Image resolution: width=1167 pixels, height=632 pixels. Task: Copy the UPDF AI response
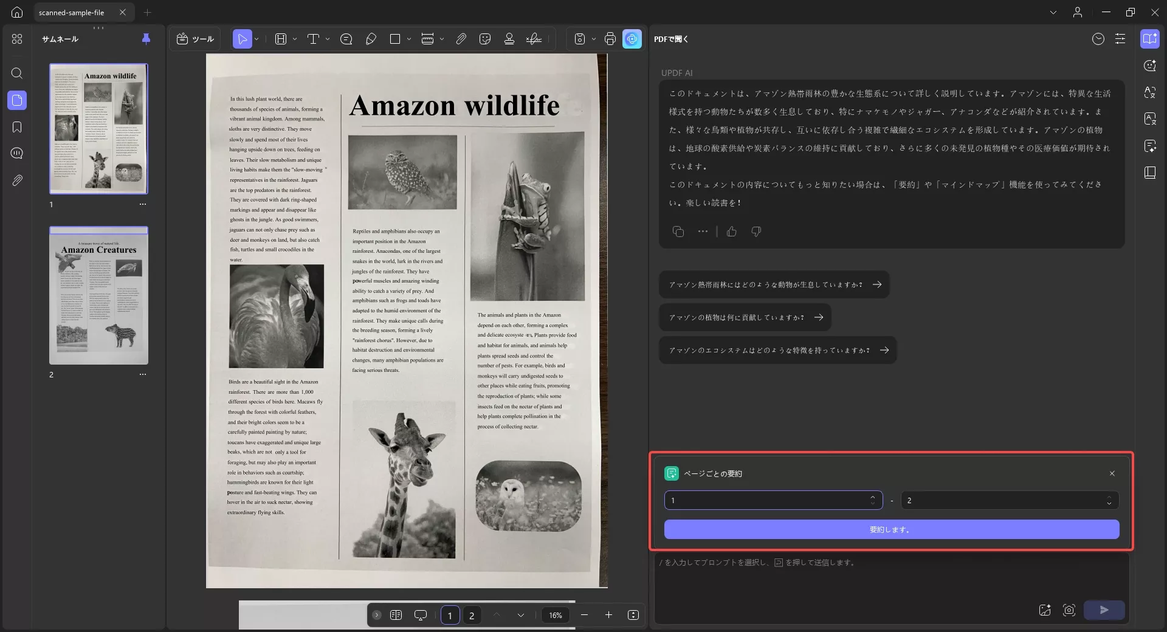678,232
